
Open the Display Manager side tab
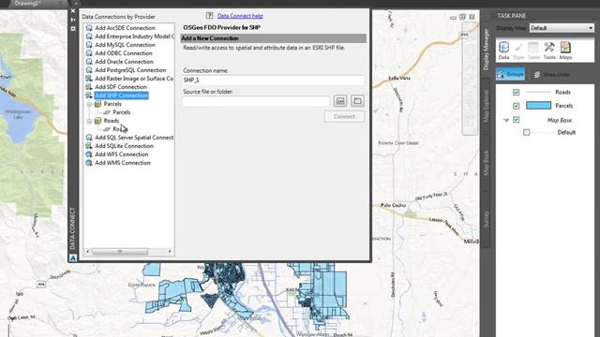tap(486, 50)
